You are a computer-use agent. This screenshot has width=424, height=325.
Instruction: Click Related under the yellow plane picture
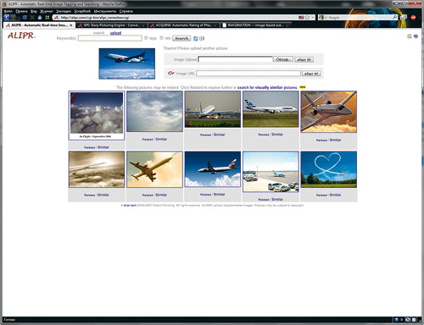pyautogui.click(x=148, y=195)
